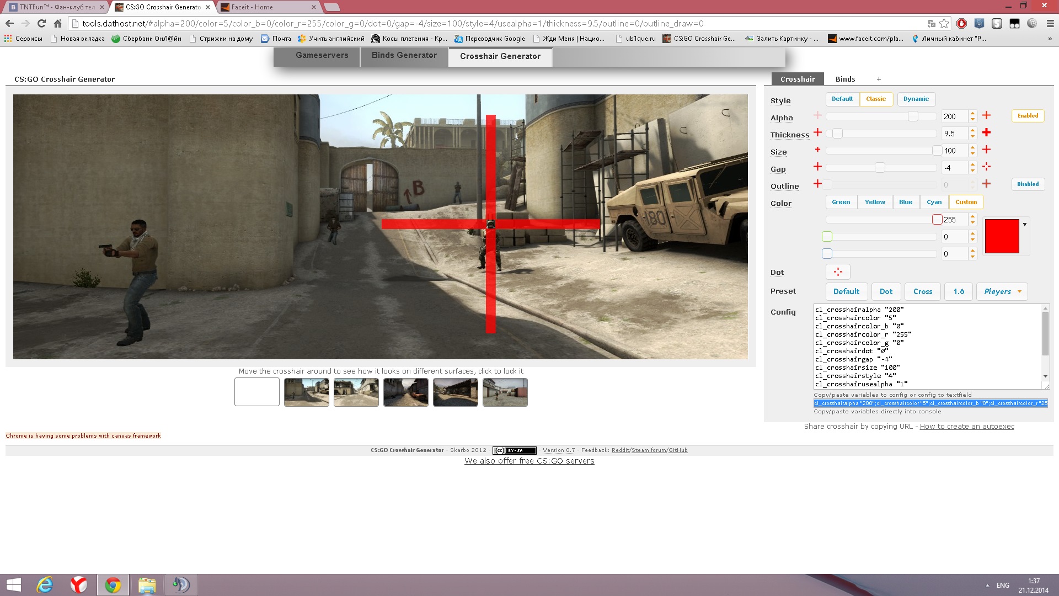1059x596 pixels.
Task: Click the translate page icon in address bar
Action: click(932, 24)
